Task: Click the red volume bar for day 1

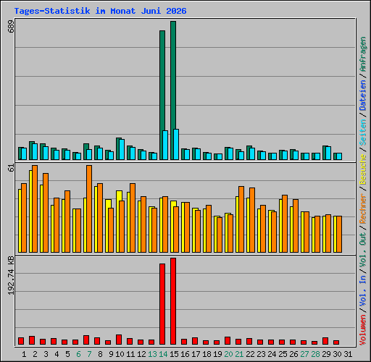Action: [x=21, y=341]
